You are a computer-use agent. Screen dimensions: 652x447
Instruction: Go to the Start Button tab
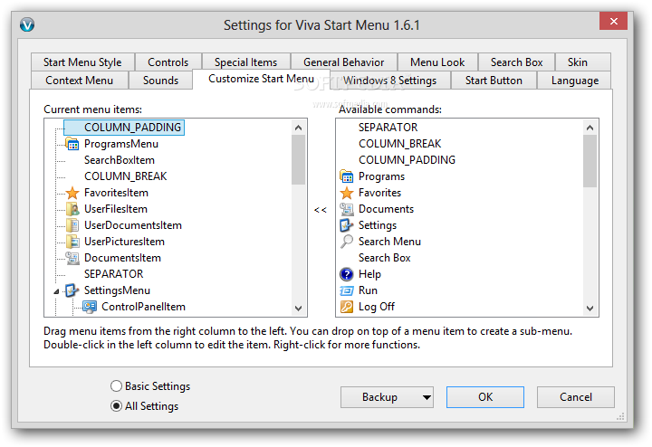494,81
